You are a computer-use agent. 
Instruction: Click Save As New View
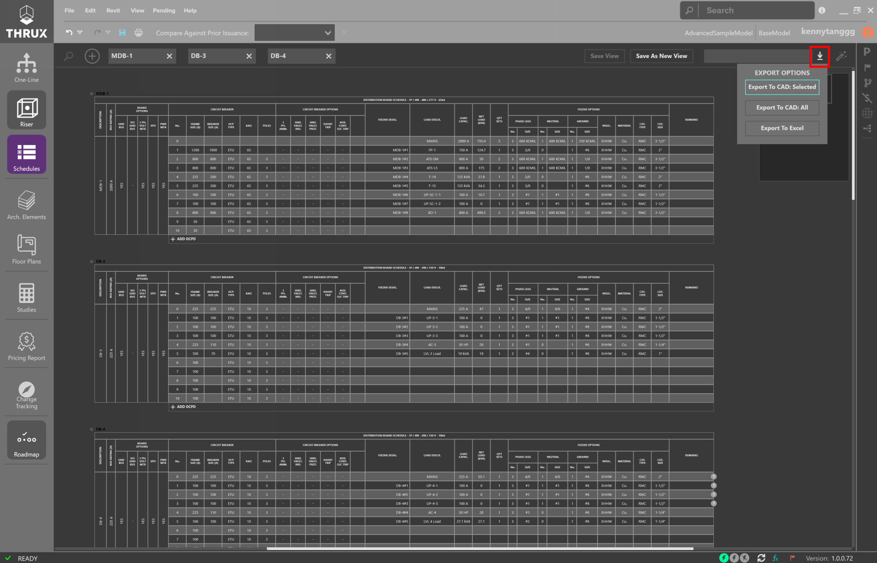[661, 56]
